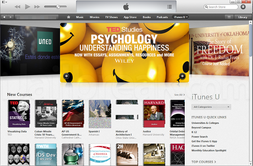Open the Strengthening of America course cover
Image resolution: width=253 pixels, height=166 pixels.
point(100,154)
